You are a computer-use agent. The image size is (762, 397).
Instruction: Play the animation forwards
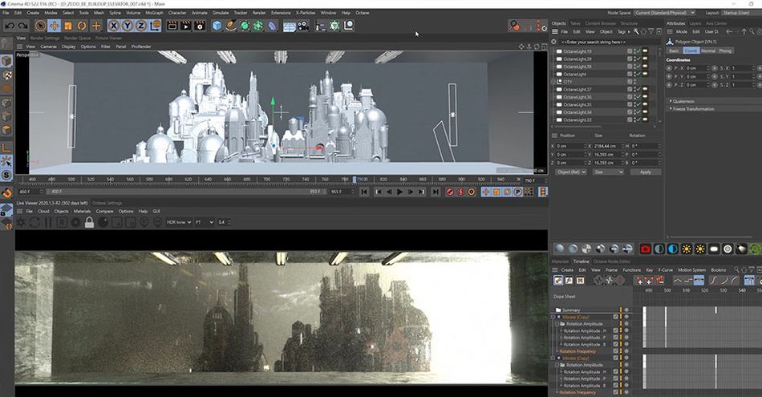(x=399, y=192)
